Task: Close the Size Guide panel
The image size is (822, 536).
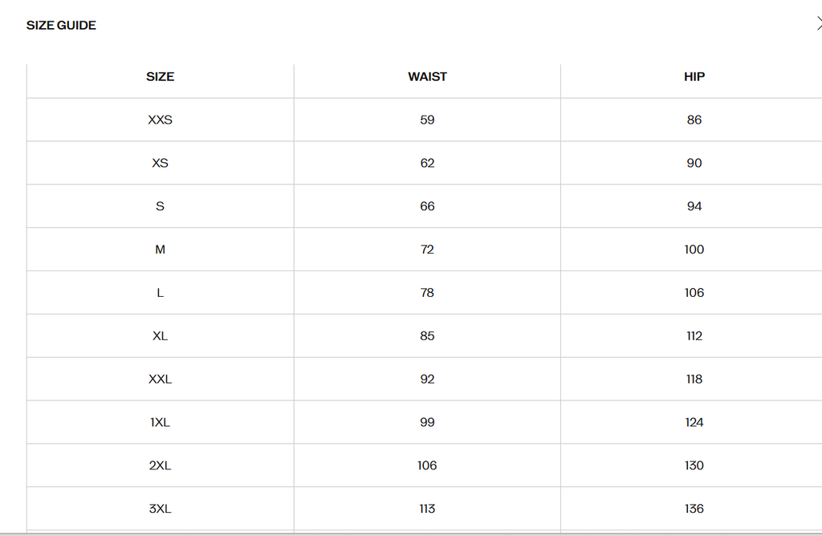Action: pos(818,25)
